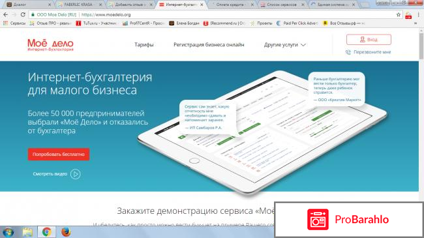Click the Вход login button
Screen dimensions: 424x238
[369, 40]
